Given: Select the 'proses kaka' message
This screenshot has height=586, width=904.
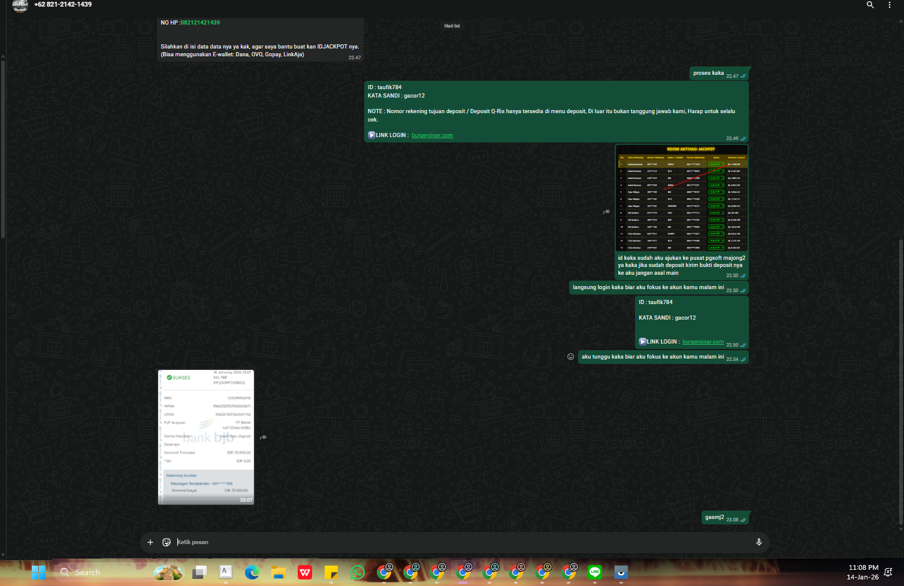Looking at the screenshot, I should [x=719, y=74].
